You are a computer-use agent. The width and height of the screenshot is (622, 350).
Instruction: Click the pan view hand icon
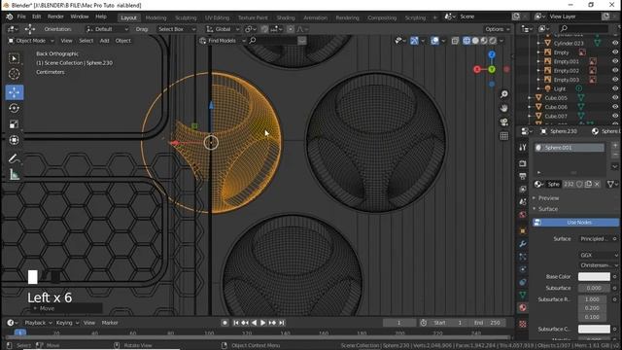click(503, 108)
